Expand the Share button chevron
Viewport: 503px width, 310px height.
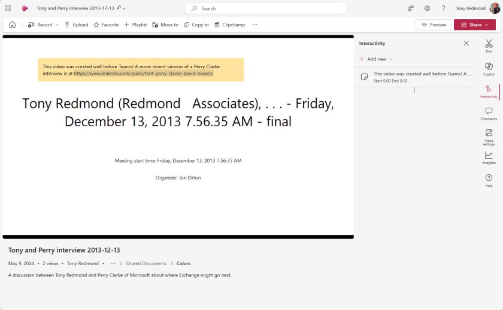pyautogui.click(x=487, y=25)
